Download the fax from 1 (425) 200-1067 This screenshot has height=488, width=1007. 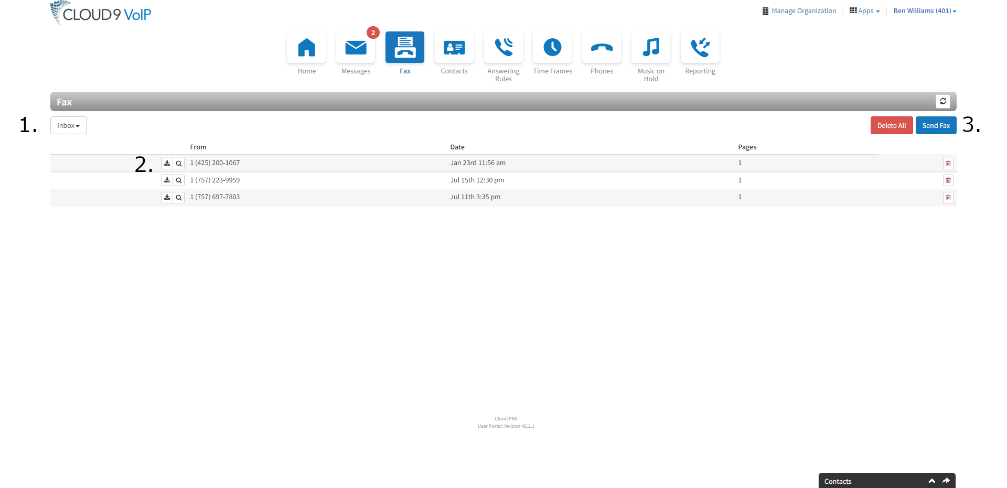166,163
